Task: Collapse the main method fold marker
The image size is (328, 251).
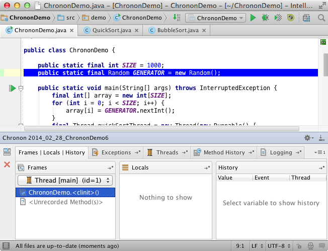Action: point(21,88)
